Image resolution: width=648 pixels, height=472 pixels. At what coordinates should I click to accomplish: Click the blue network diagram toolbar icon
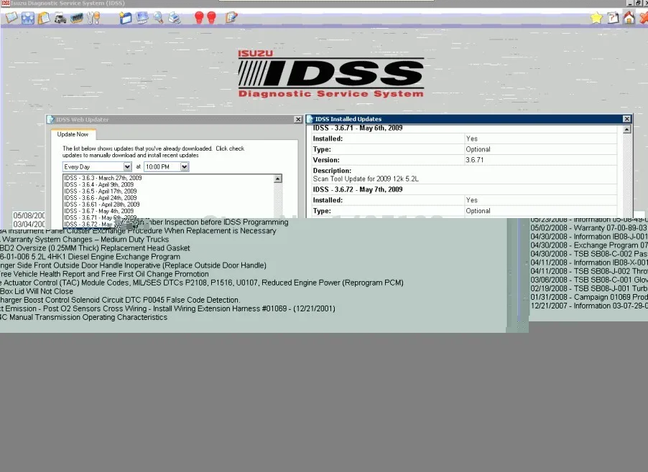[28, 18]
